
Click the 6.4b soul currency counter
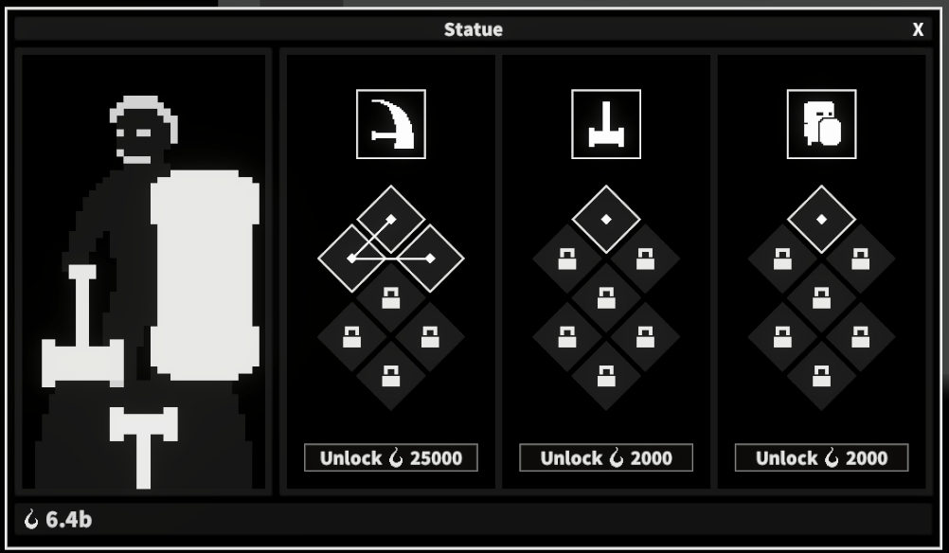[x=58, y=519]
